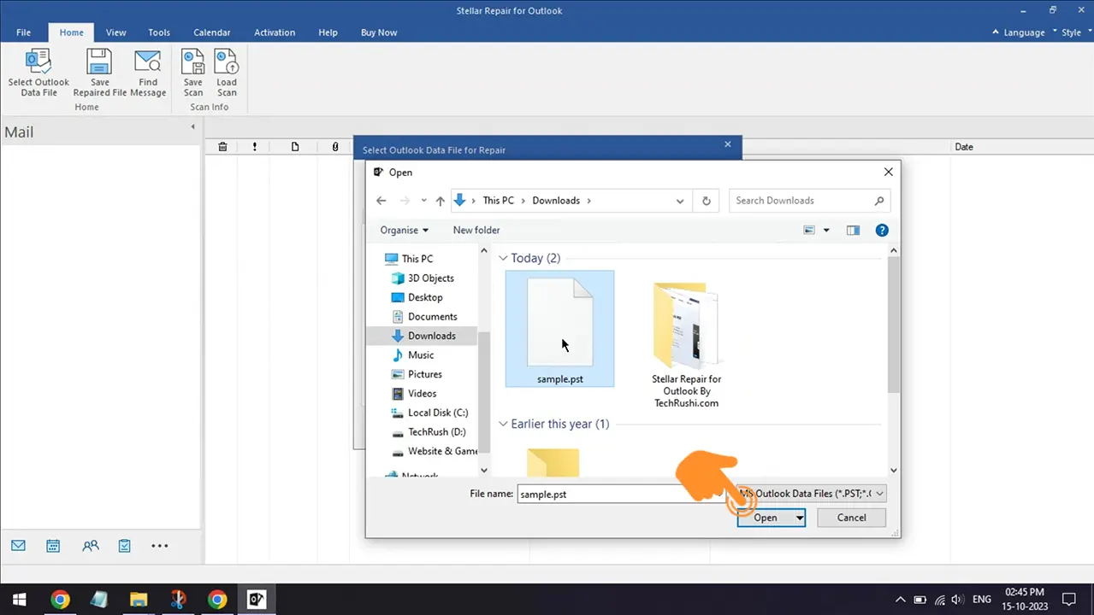The image size is (1094, 615).
Task: Open the change view options dropdown arrow
Action: [x=826, y=230]
